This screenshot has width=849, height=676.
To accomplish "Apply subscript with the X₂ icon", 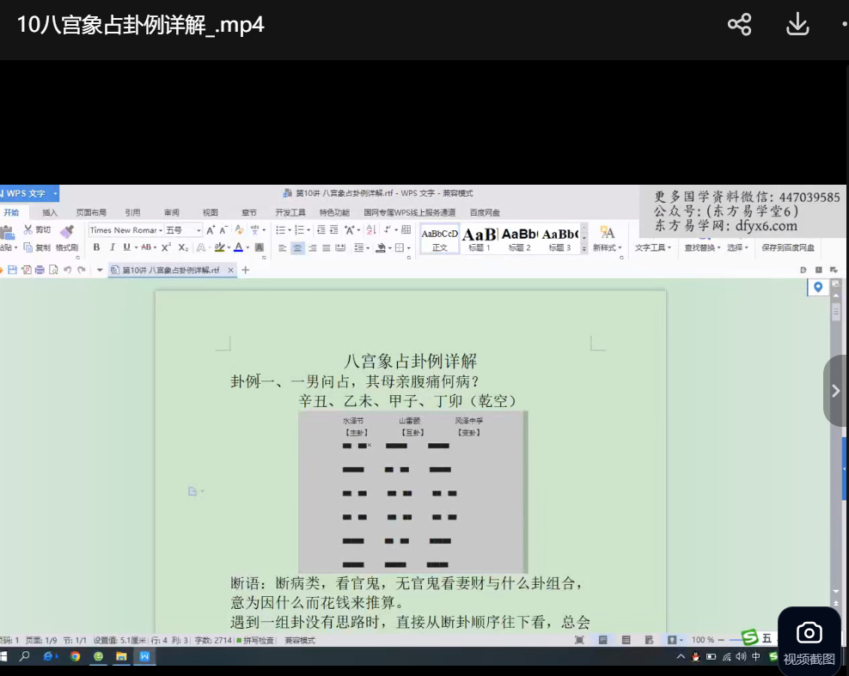I will tap(182, 247).
